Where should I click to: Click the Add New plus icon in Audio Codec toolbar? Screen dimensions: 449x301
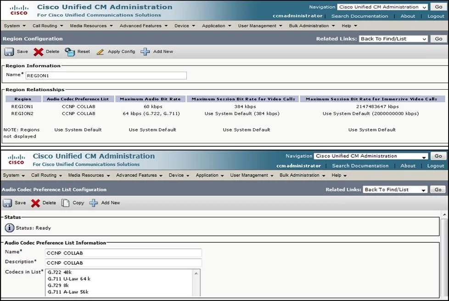click(93, 203)
